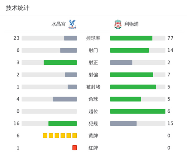Click the 角球 stat label
This screenshot has width=187, height=155.
pos(93,99)
